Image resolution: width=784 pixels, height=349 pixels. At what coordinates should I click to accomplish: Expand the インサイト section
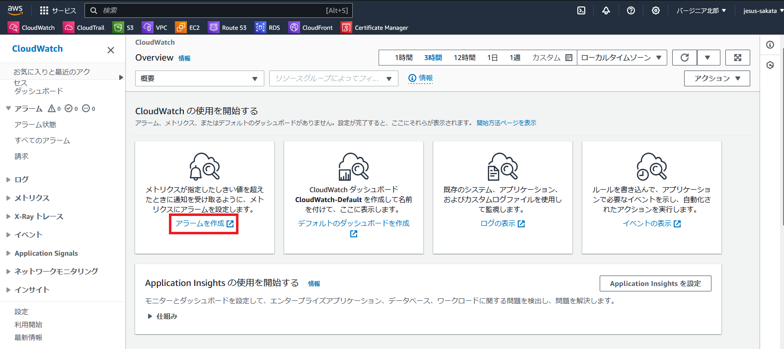pyautogui.click(x=8, y=290)
